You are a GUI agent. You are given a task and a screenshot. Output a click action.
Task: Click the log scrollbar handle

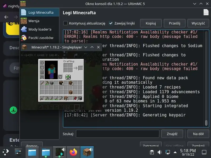(206, 123)
